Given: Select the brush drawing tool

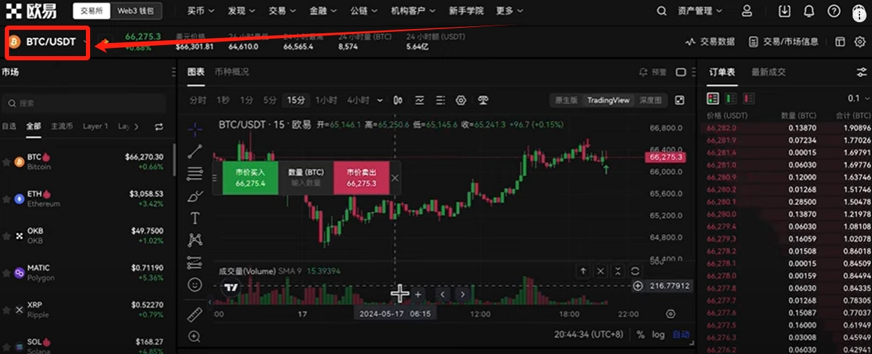Looking at the screenshot, I should click(195, 196).
